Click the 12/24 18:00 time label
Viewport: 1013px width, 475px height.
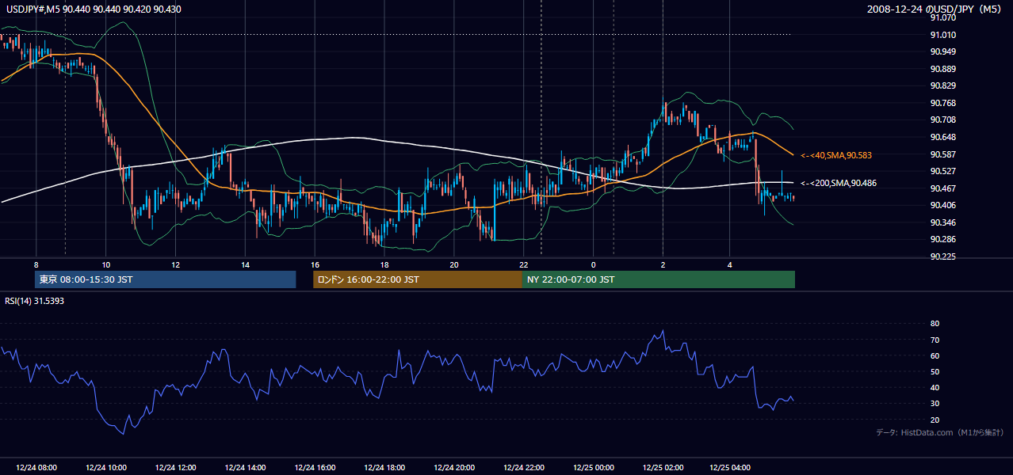click(x=384, y=467)
